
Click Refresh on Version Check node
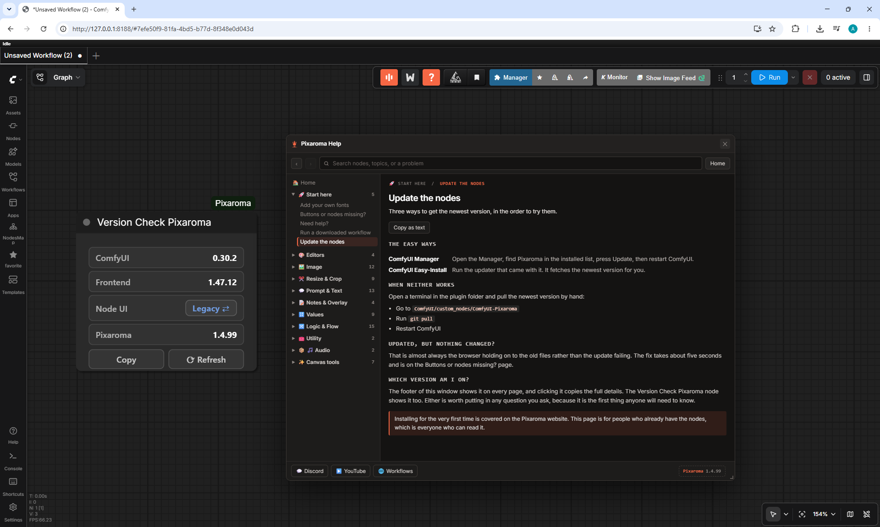coord(206,359)
